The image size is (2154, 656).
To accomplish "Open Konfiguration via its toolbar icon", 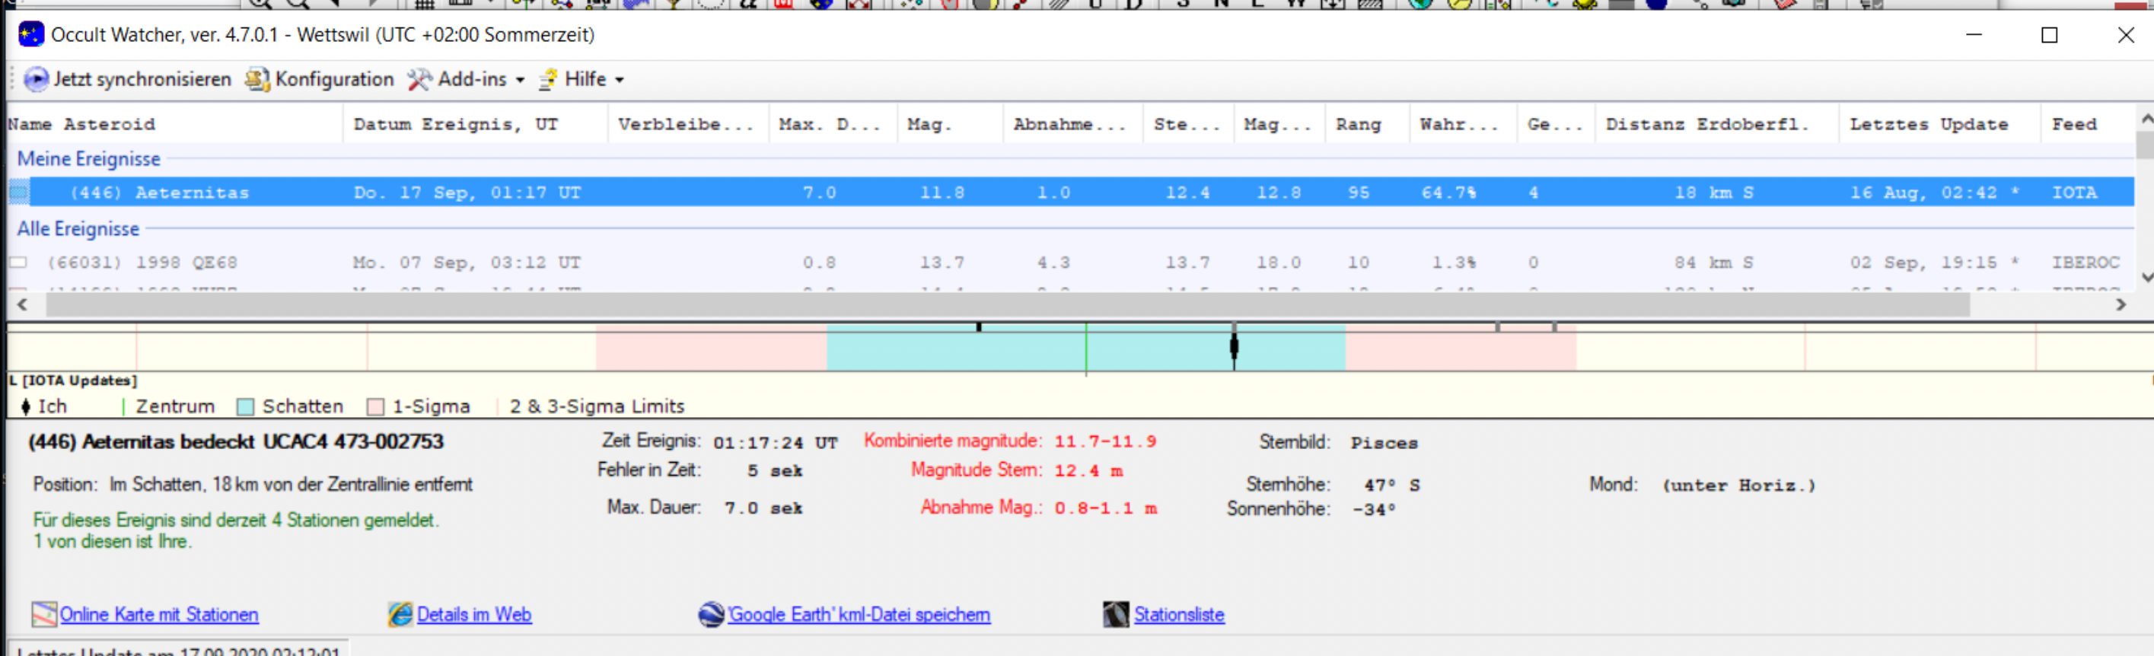I will tap(257, 79).
